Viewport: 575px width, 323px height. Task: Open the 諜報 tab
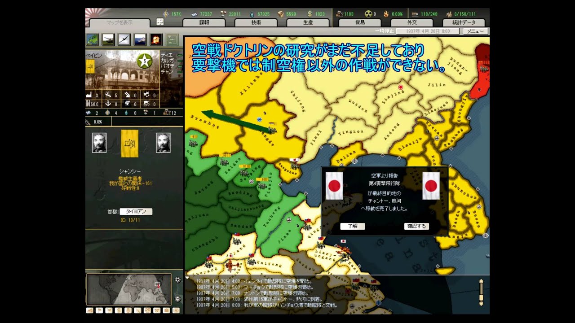204,22
